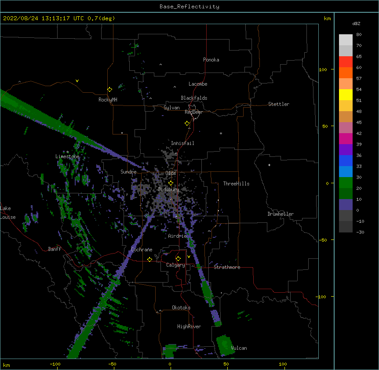Click the slate purple 0–10 dBZ swatch
The height and width of the screenshot is (370, 379).
[x=346, y=205]
